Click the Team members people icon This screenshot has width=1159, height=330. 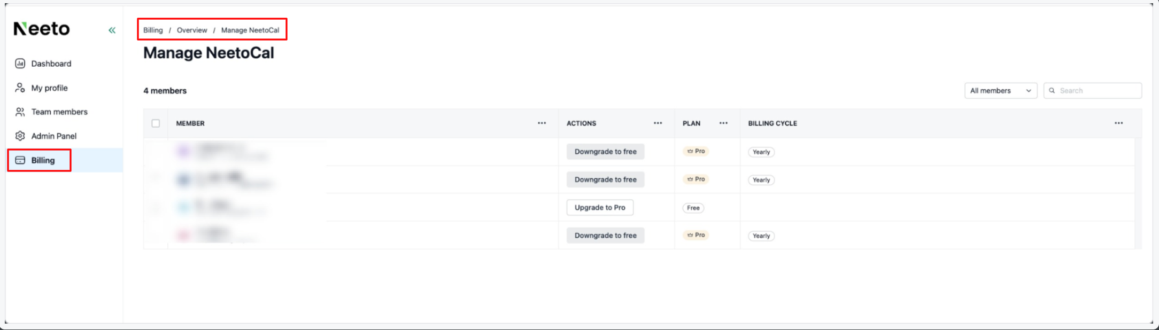[x=20, y=112]
